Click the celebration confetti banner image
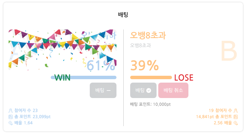247x133 pixels. point(63,50)
